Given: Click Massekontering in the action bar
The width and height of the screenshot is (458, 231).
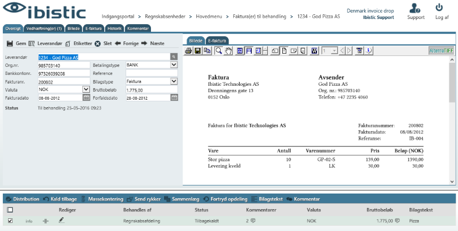Looking at the screenshot, I should tap(101, 199).
